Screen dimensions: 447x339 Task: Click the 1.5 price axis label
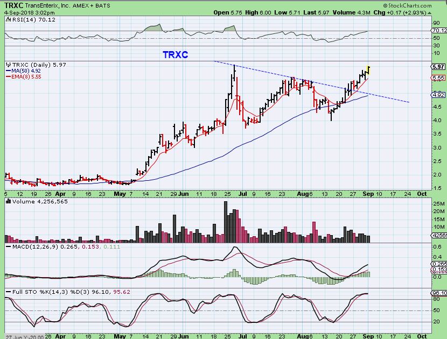(437, 188)
